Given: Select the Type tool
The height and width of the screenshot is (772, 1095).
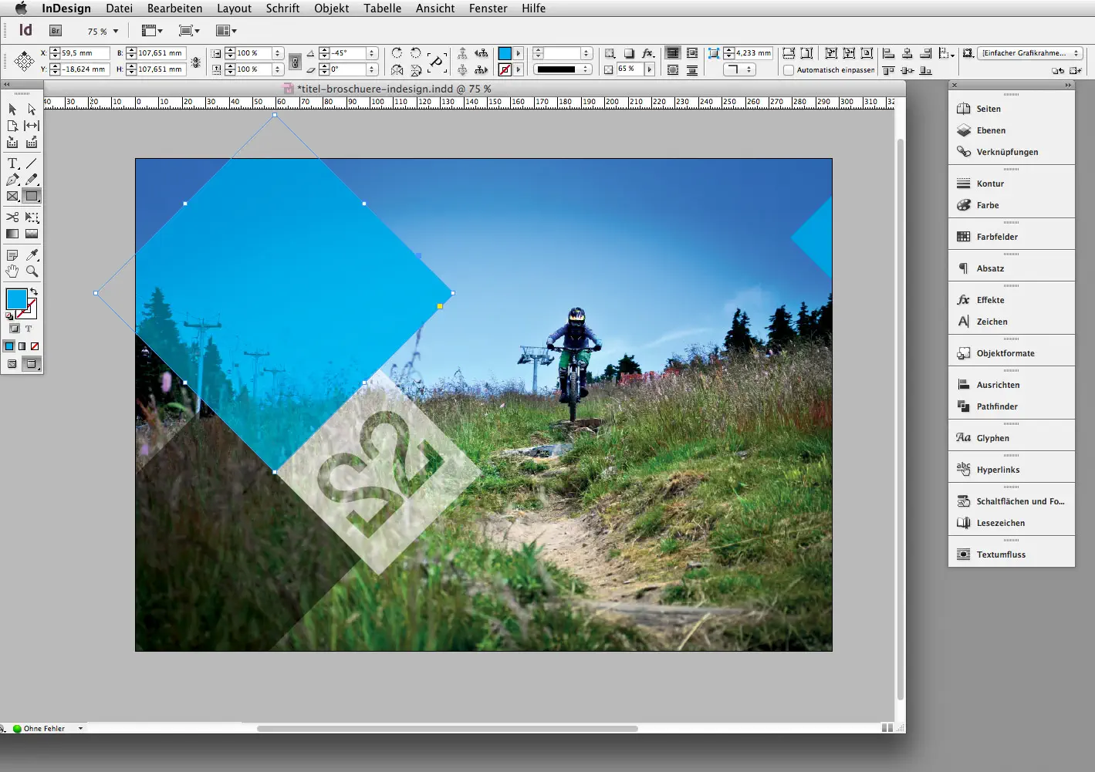Looking at the screenshot, I should click(x=12, y=163).
